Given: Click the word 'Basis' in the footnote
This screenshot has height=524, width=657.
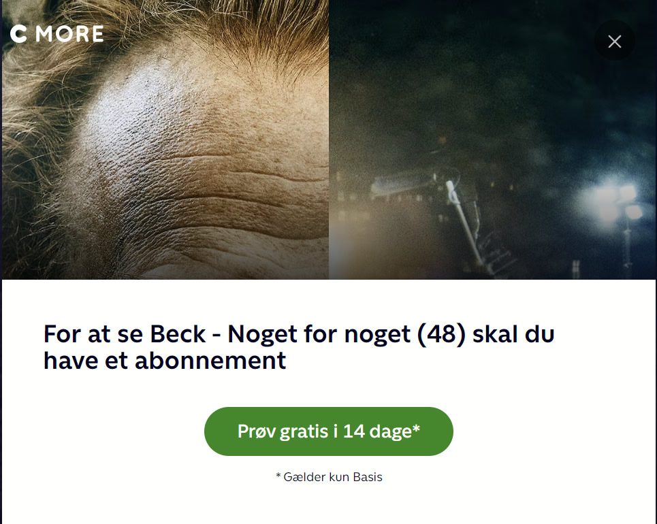Looking at the screenshot, I should point(368,477).
